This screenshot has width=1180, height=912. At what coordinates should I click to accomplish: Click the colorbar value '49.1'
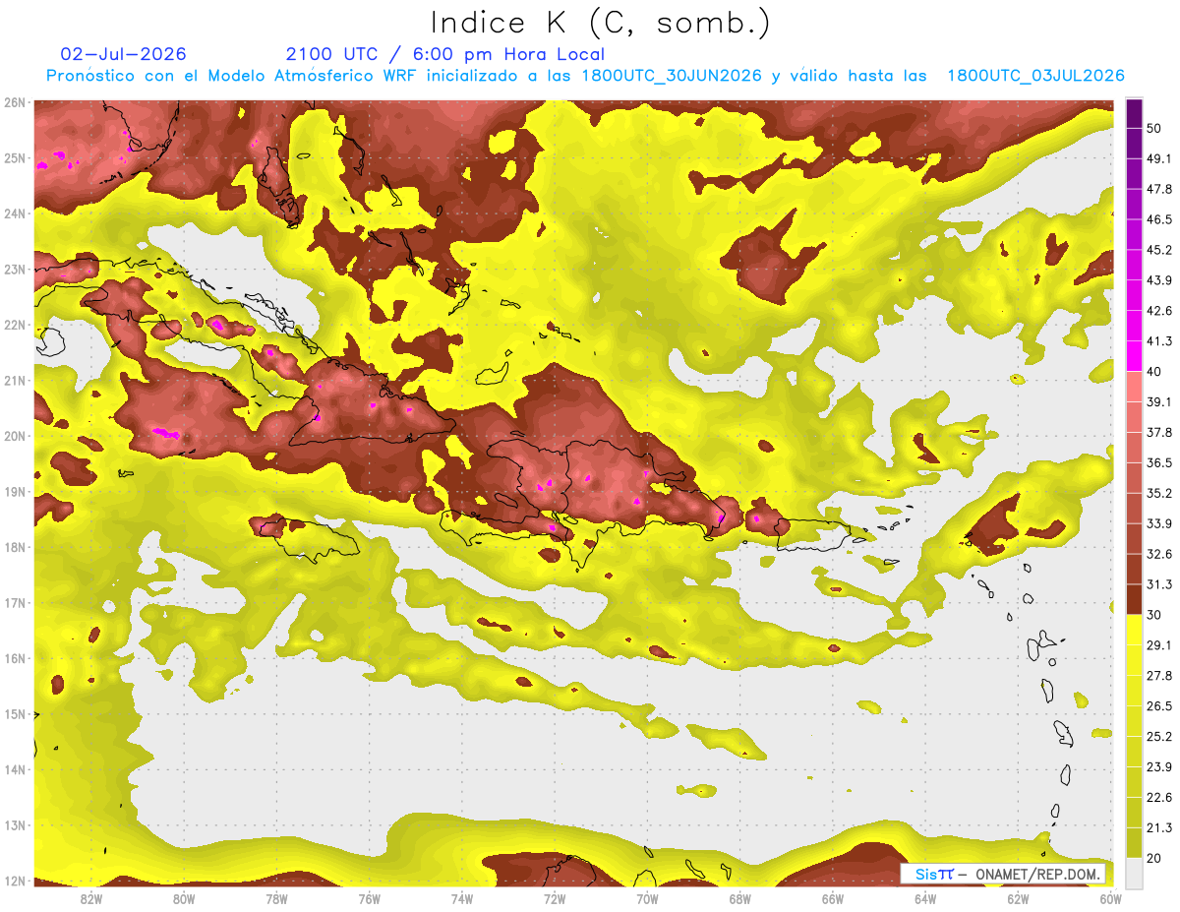(1159, 159)
